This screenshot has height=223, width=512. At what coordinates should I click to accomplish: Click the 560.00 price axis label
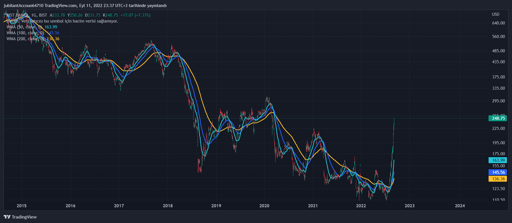pos(498,37)
